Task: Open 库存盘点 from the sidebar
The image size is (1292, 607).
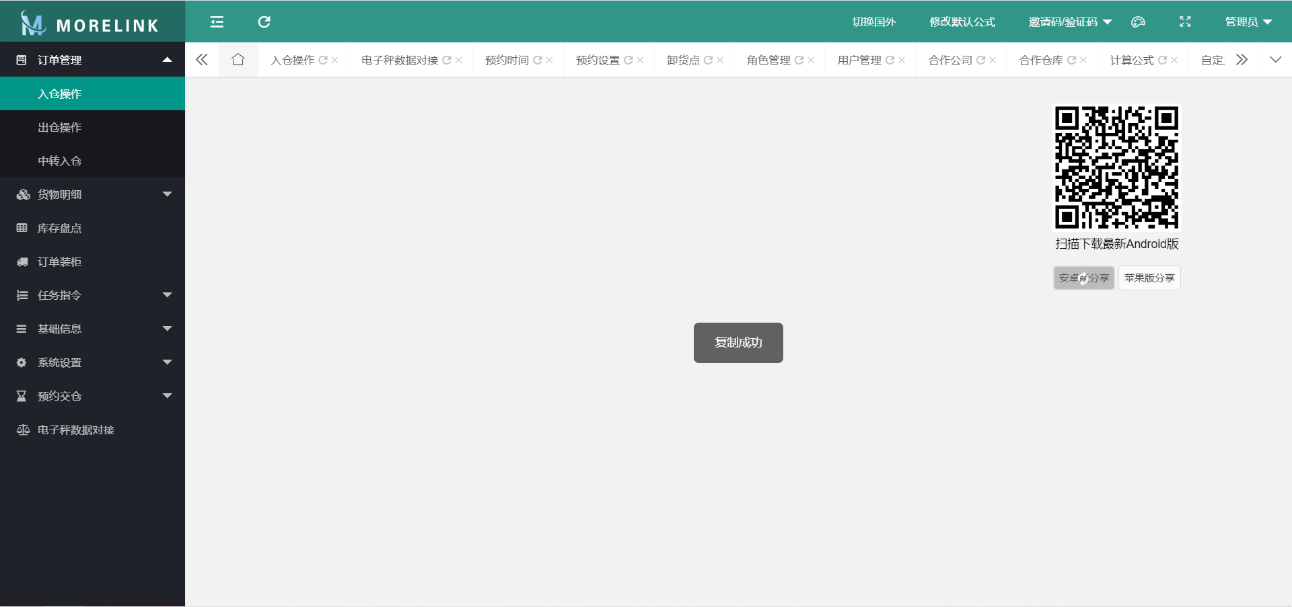Action: (x=92, y=228)
